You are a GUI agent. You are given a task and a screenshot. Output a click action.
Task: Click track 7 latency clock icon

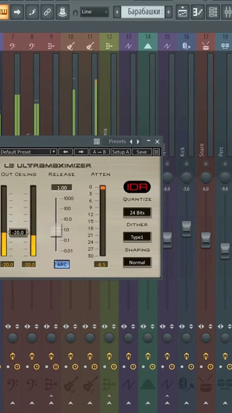(x=17, y=367)
